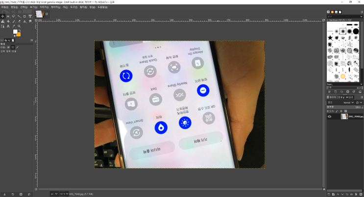Select the Zoom magnifier tool
The image size is (364, 197).
19,26
